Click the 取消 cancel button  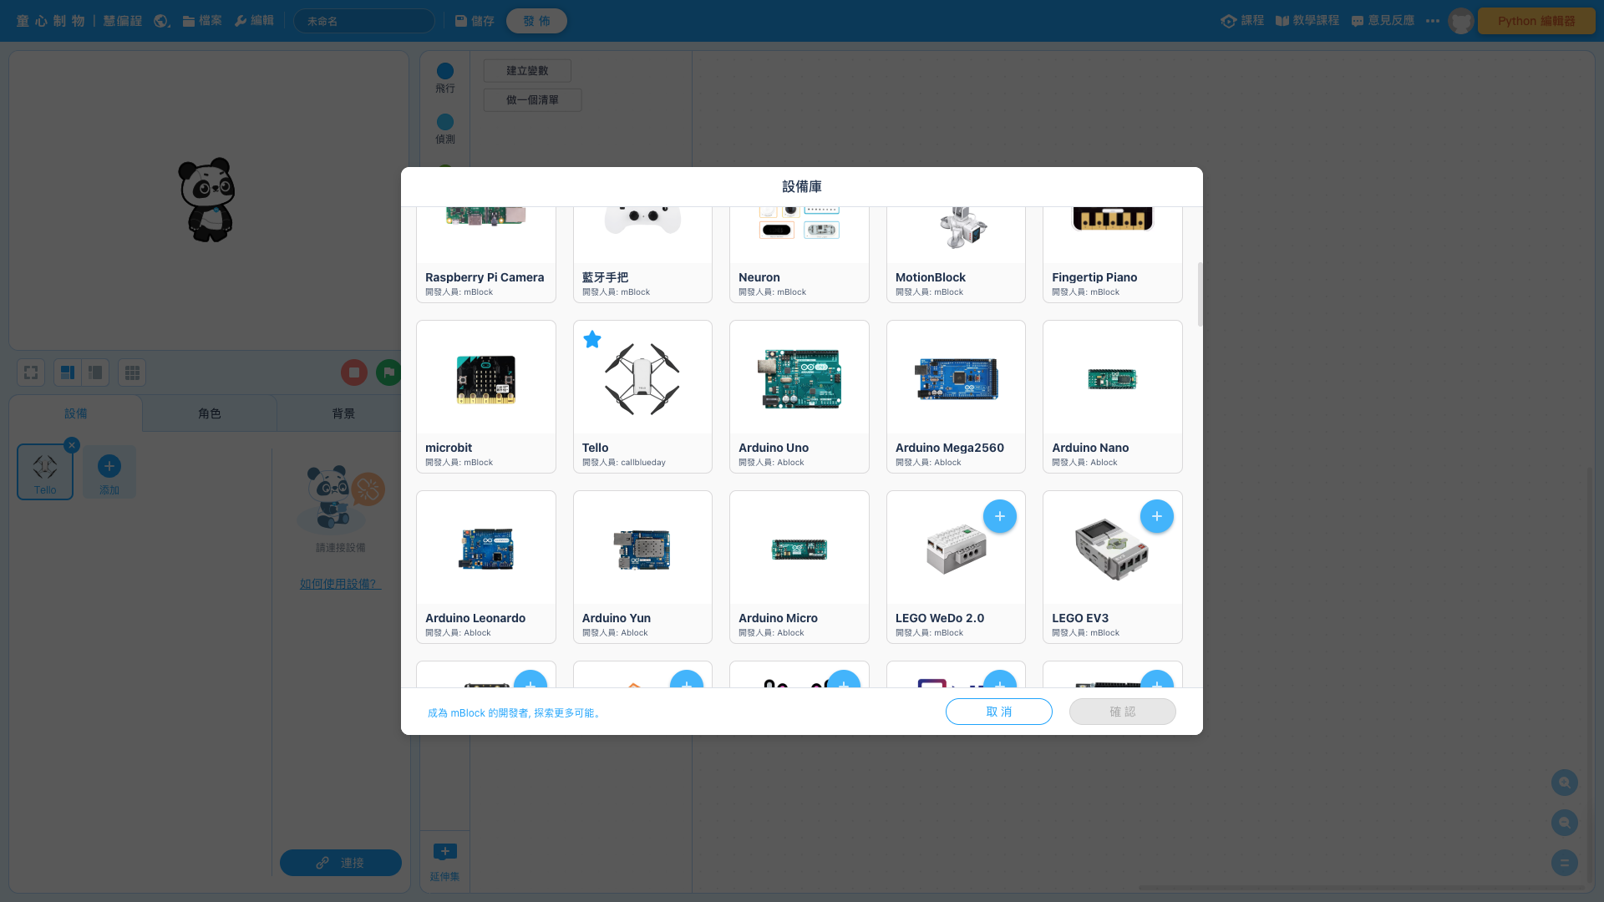coord(998,712)
